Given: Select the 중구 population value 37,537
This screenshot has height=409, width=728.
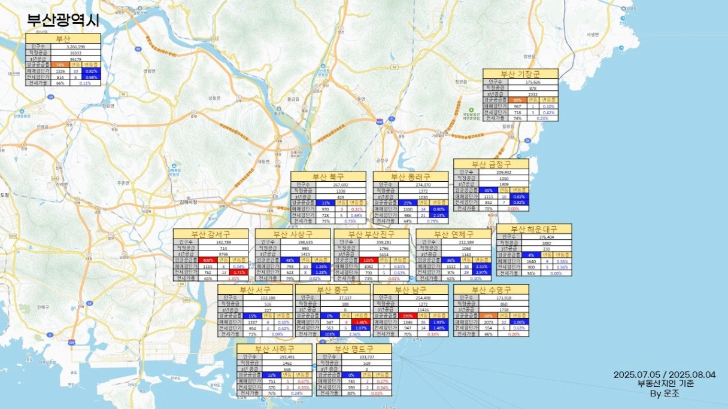Looking at the screenshot, I should [345, 298].
